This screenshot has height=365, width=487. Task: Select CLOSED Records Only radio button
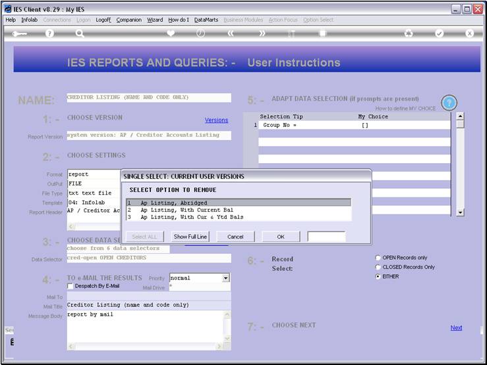click(x=378, y=267)
